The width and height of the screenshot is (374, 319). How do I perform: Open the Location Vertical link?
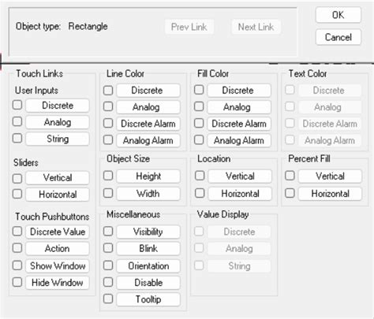pyautogui.click(x=240, y=176)
